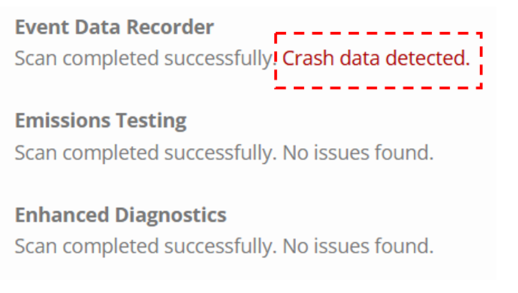The width and height of the screenshot is (518, 293).
Task: Click the word "Recorder" in the first heading
Action: tap(170, 27)
